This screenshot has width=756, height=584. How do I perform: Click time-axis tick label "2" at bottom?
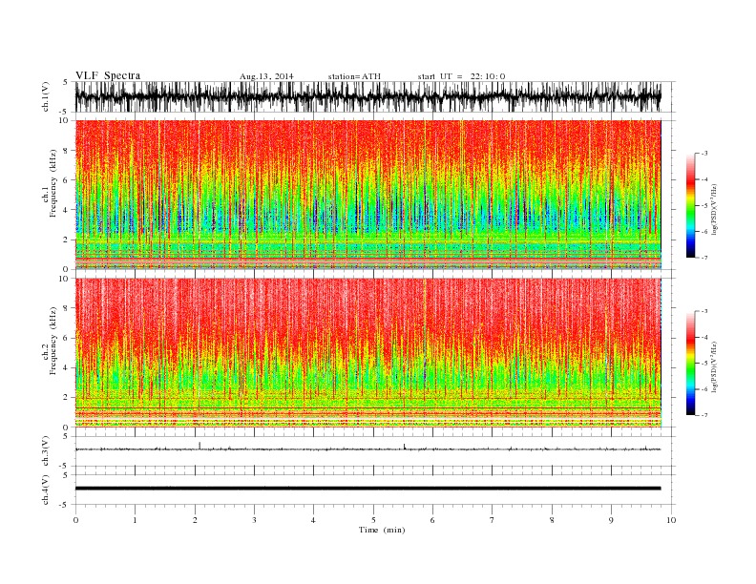[x=195, y=520]
